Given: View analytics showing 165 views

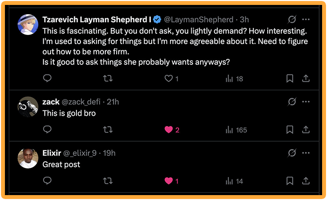Looking at the screenshot, I should 236,130.
